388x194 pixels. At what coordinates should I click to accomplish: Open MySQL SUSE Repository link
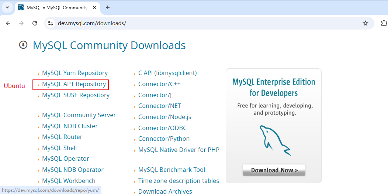click(x=76, y=95)
